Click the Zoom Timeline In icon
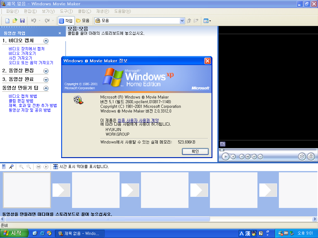This screenshot has width=318, height=238. point(21,167)
